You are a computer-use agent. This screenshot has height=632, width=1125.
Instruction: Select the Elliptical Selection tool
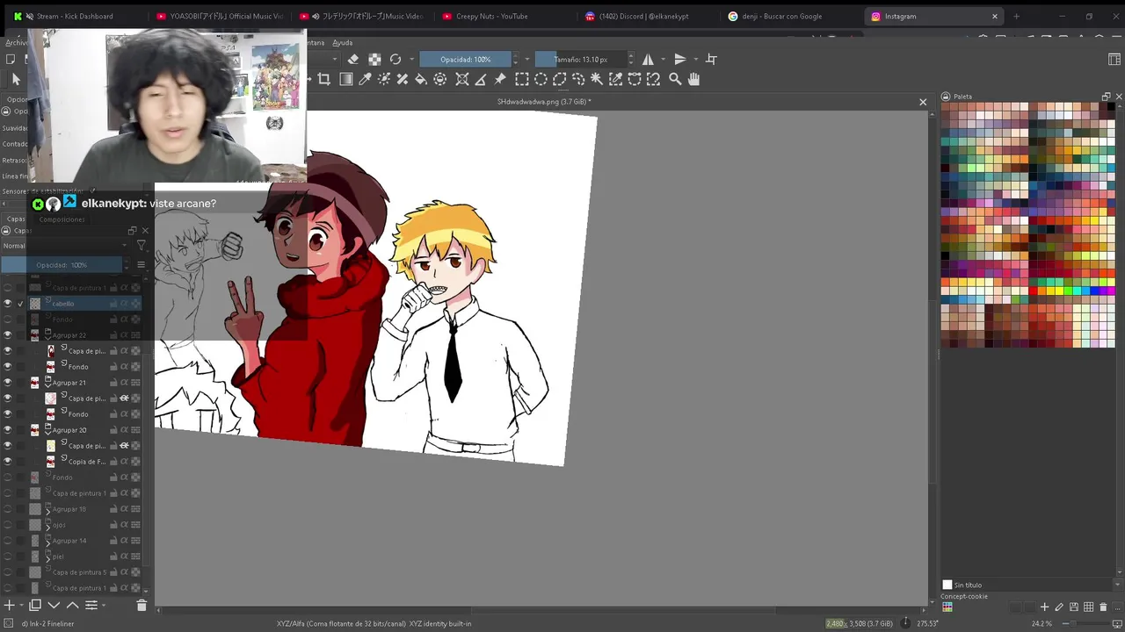(x=541, y=79)
